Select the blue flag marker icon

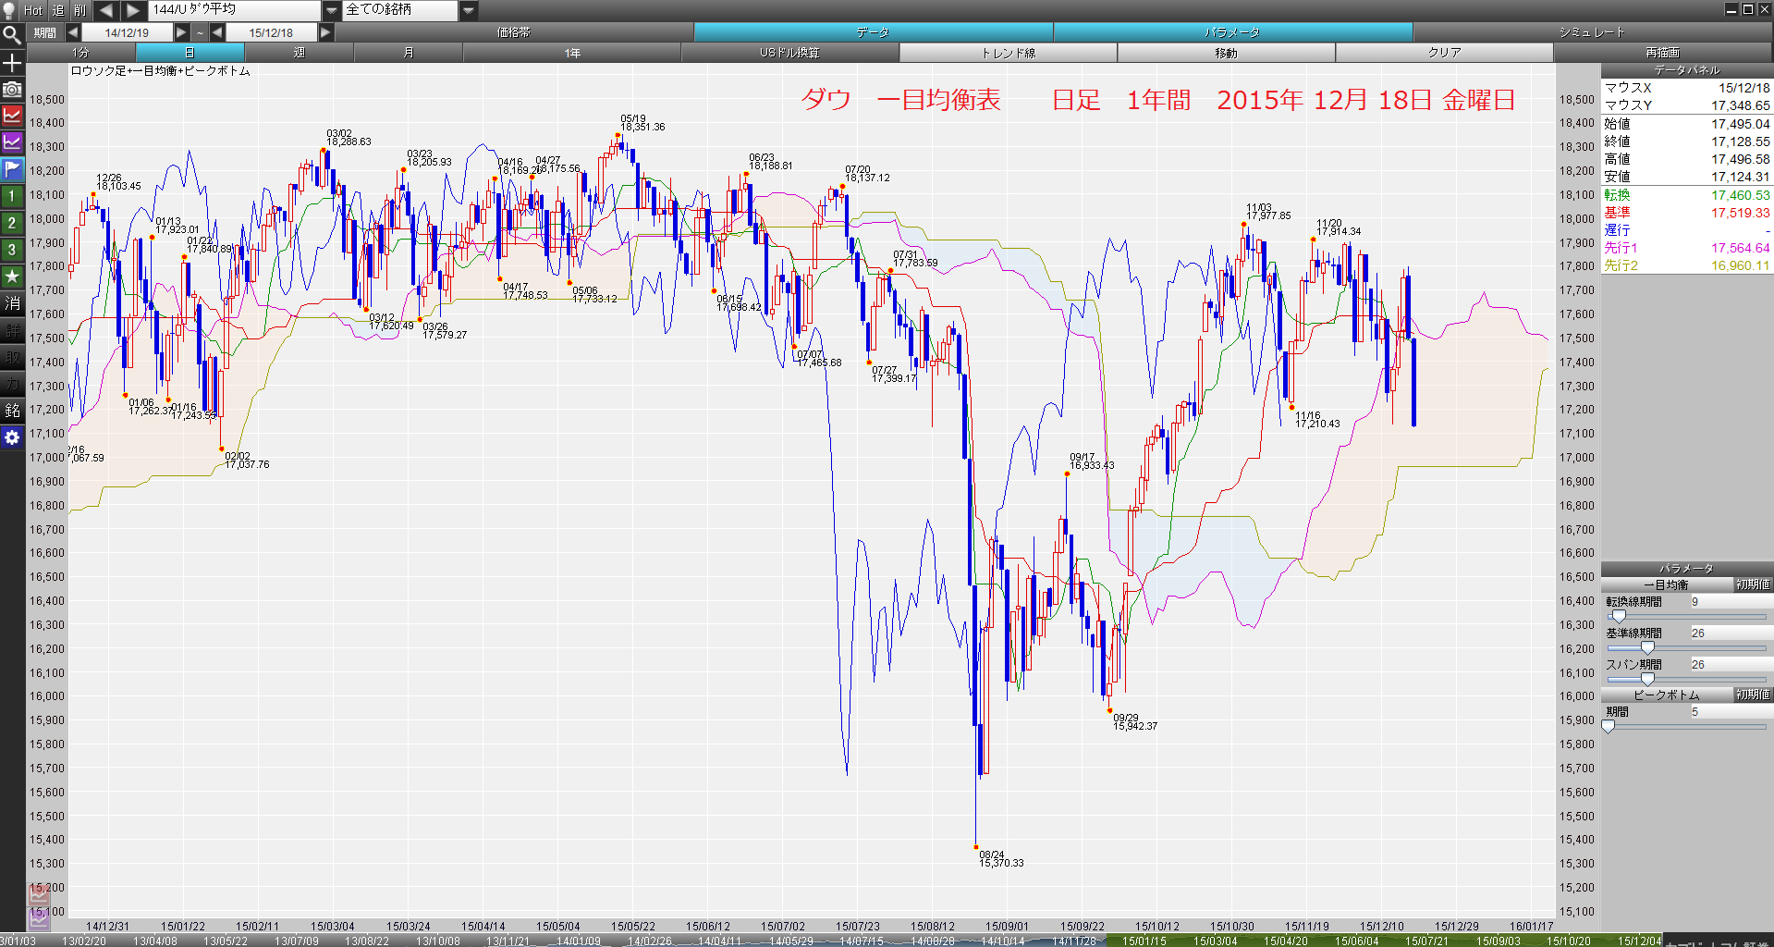click(x=11, y=169)
